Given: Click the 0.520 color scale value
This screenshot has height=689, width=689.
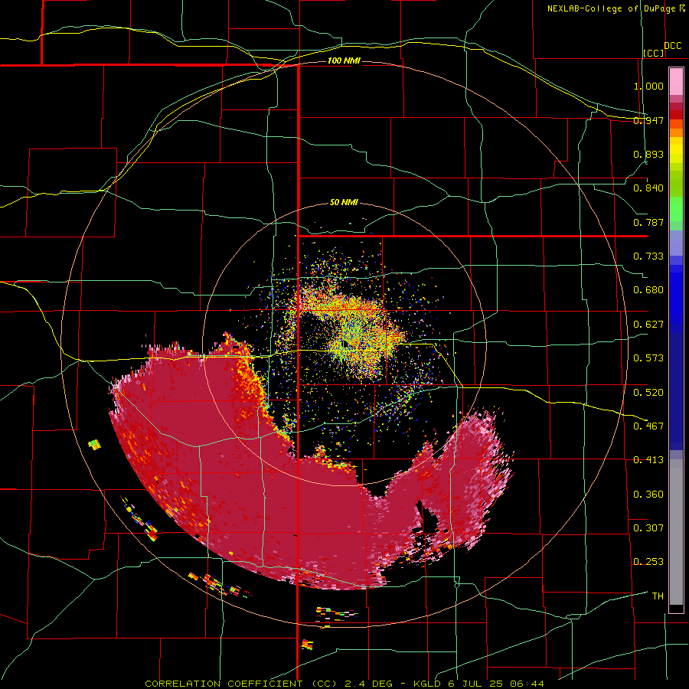Looking at the screenshot, I should [x=648, y=392].
